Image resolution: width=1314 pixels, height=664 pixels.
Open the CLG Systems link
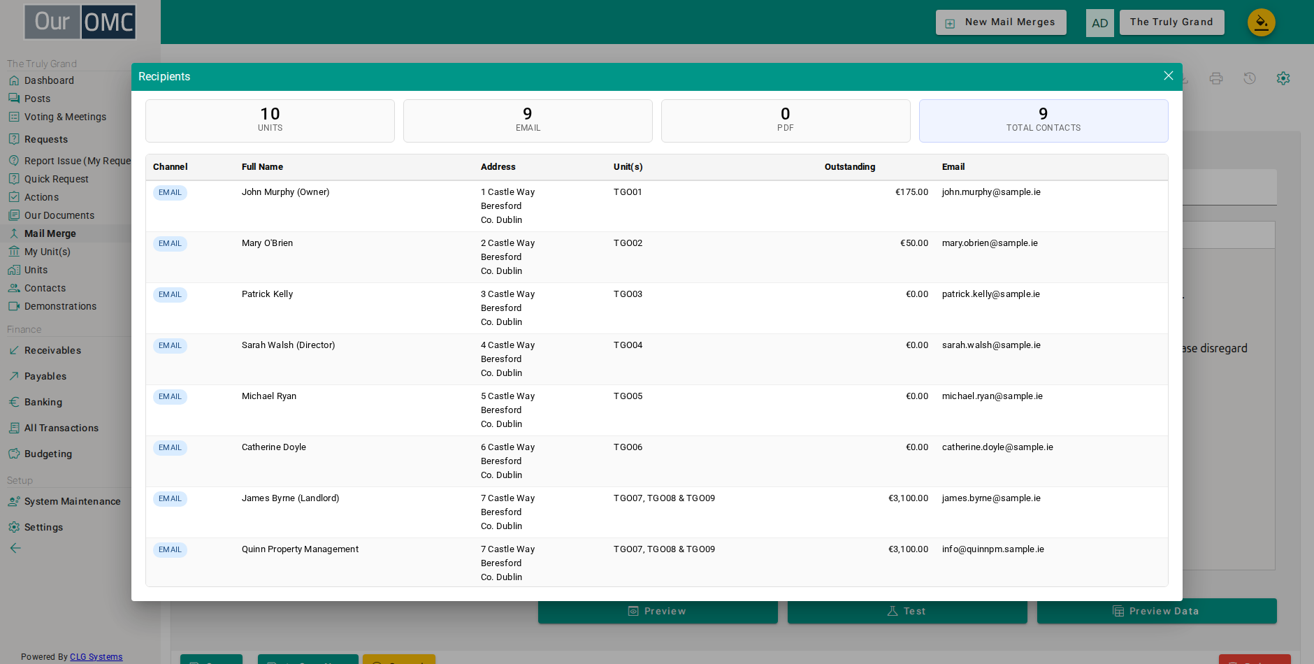tap(96, 657)
